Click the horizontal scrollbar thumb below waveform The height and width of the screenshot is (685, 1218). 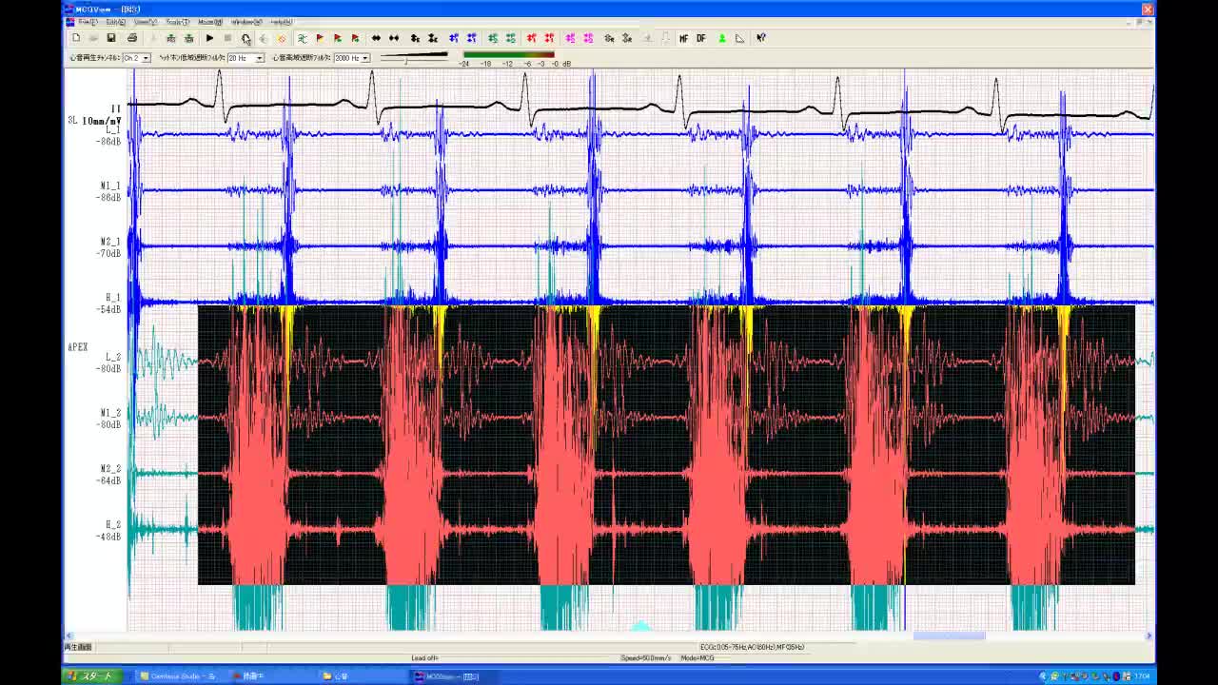click(949, 636)
